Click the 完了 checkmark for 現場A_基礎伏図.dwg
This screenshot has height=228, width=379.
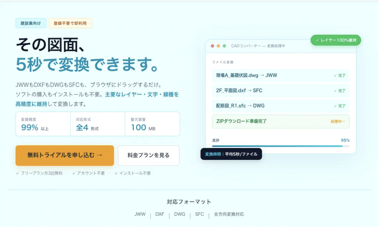coord(339,76)
